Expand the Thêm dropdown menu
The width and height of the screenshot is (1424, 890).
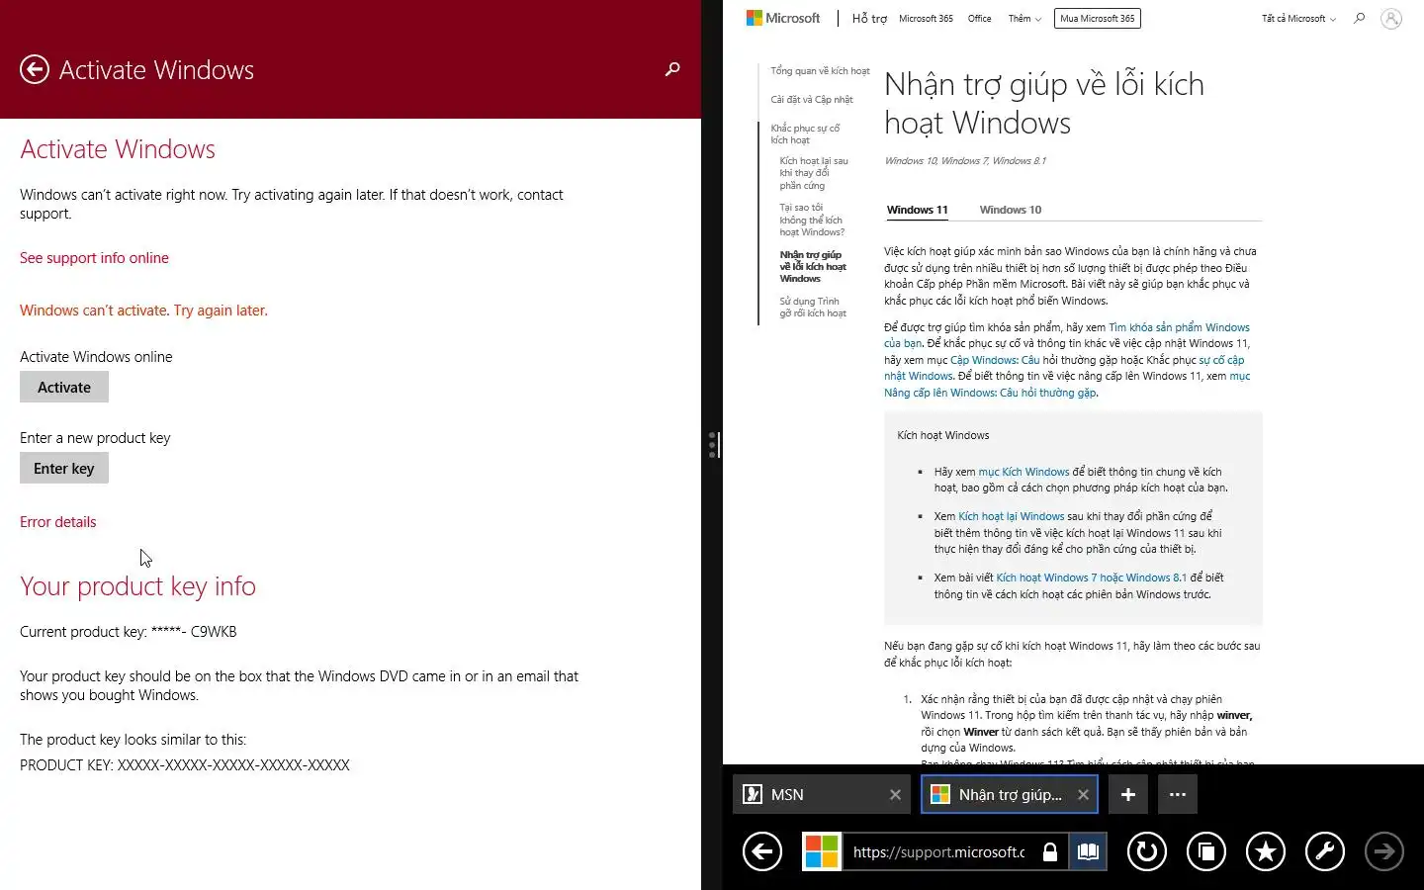[1024, 19]
